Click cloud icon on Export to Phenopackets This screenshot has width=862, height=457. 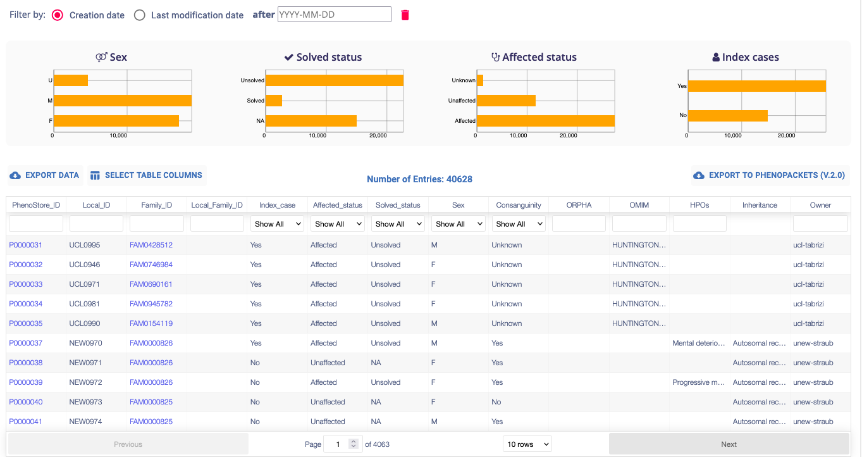(x=699, y=175)
